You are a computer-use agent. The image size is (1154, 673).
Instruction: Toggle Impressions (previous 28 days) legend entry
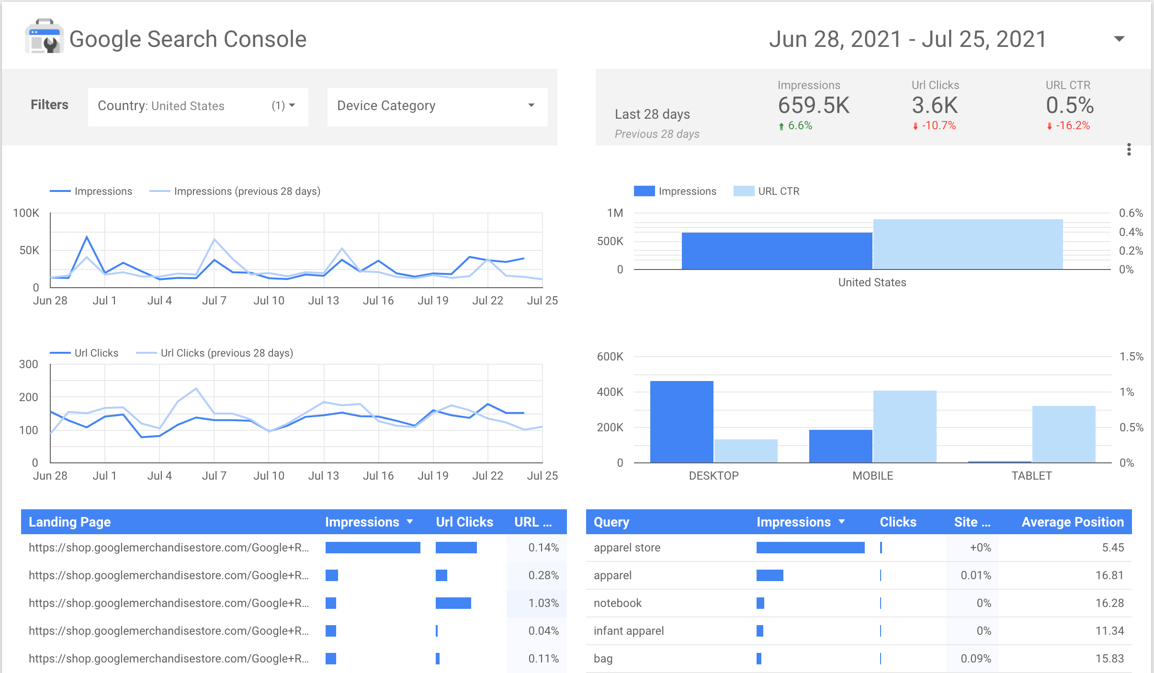coord(235,191)
